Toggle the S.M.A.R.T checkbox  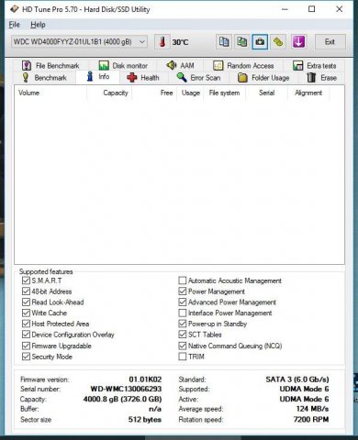pos(26,280)
